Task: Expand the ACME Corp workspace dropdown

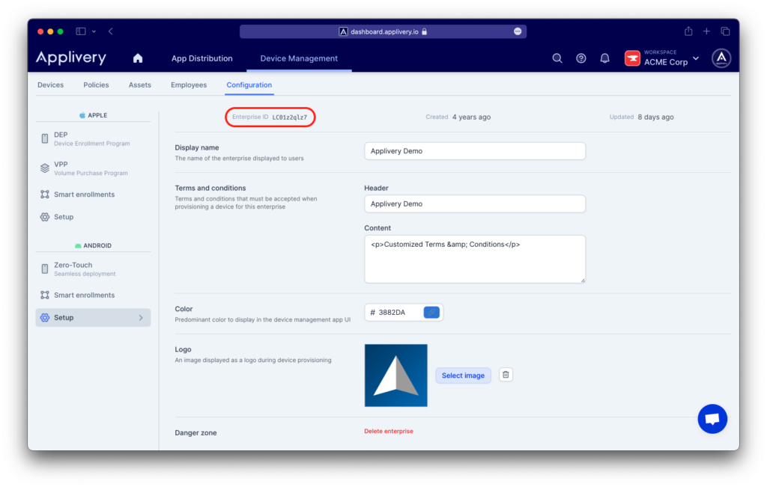Action: (696, 58)
